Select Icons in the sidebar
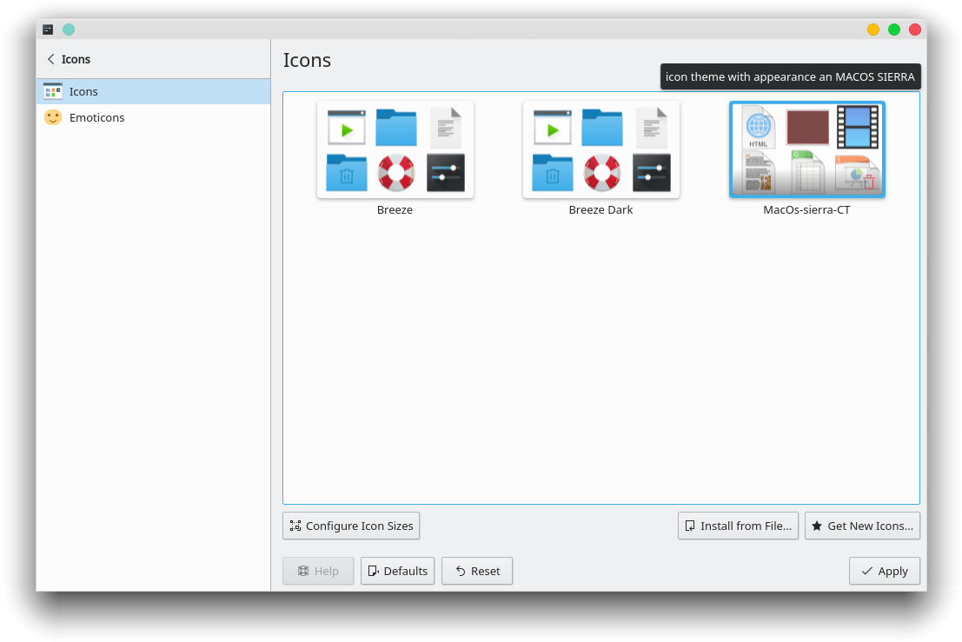Viewport: 962px width, 642px height. pyautogui.click(x=153, y=91)
